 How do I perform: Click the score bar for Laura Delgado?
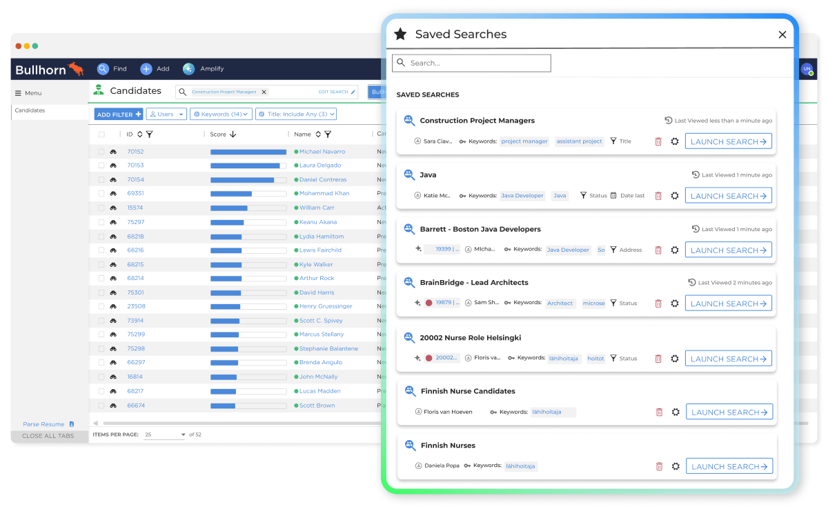click(248, 166)
